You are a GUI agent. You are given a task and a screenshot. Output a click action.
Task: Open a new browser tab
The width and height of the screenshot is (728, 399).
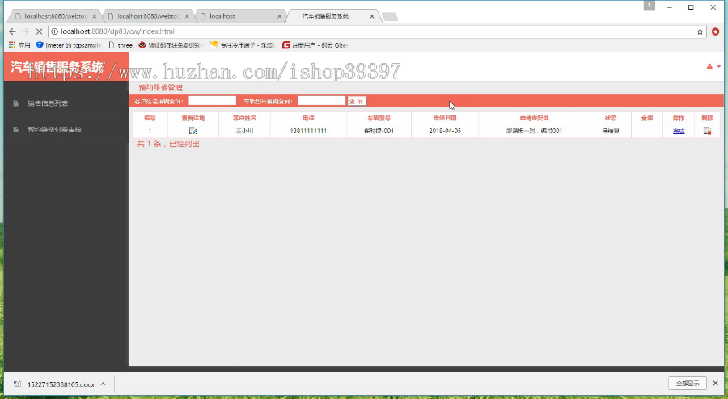390,17
